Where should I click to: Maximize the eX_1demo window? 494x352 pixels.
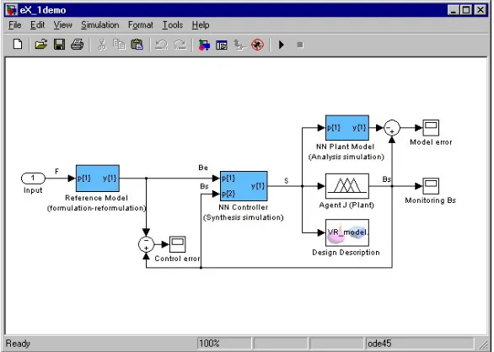[x=466, y=10]
